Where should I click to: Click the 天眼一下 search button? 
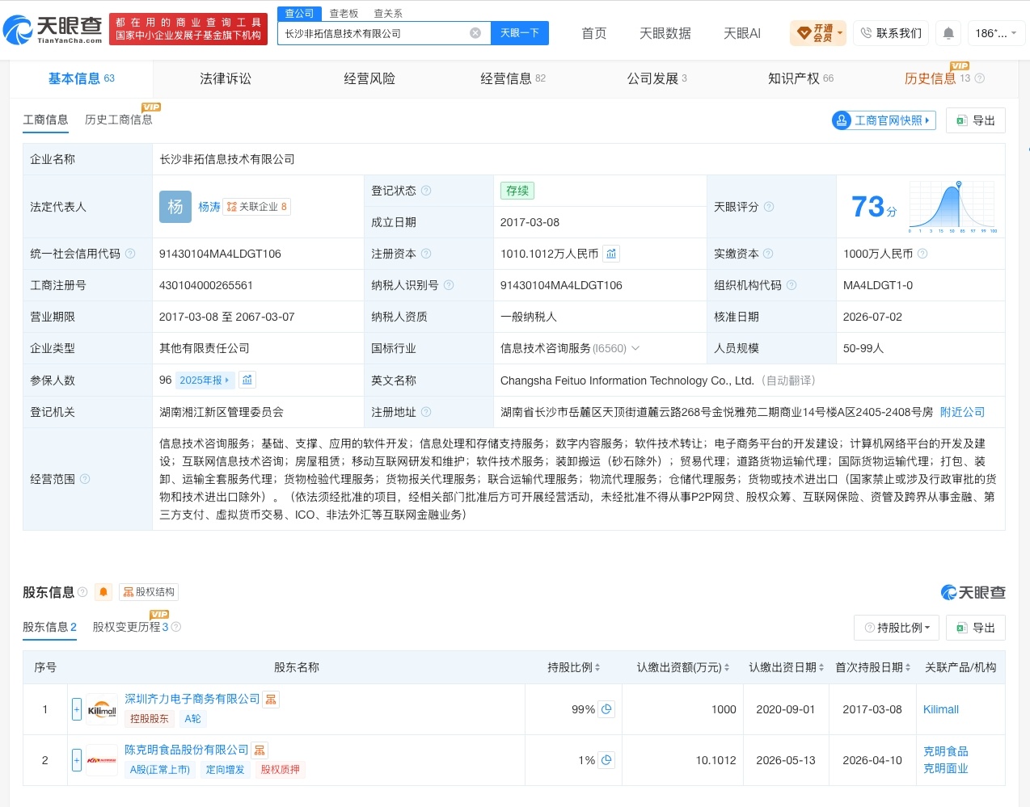(520, 33)
